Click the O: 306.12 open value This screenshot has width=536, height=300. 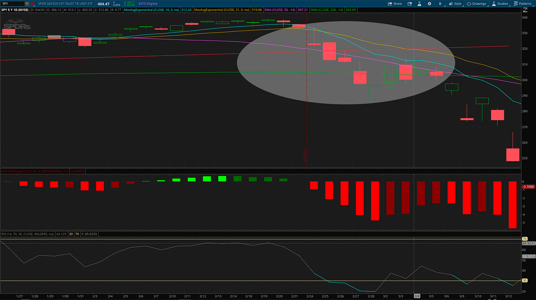[x=54, y=9]
